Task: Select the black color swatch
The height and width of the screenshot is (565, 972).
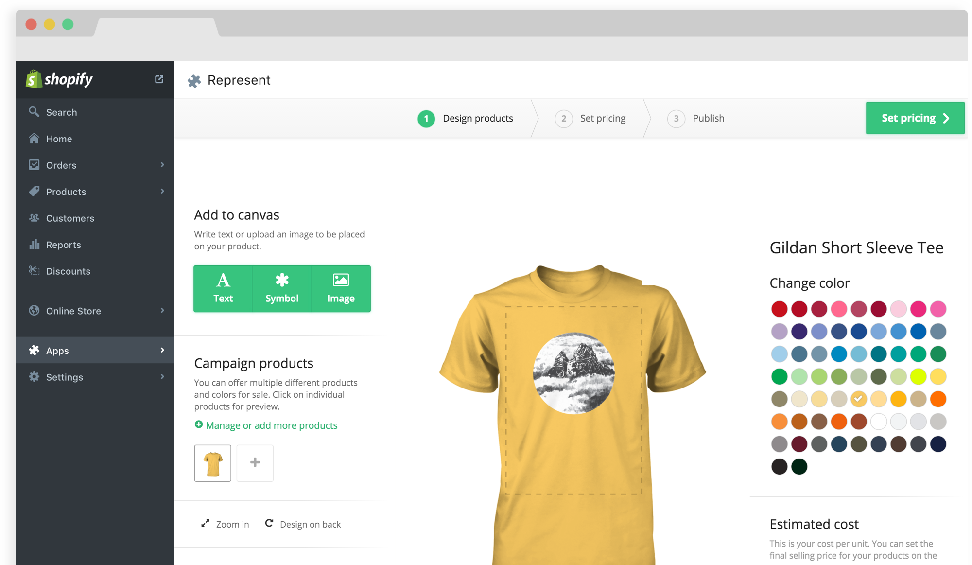Action: click(779, 467)
